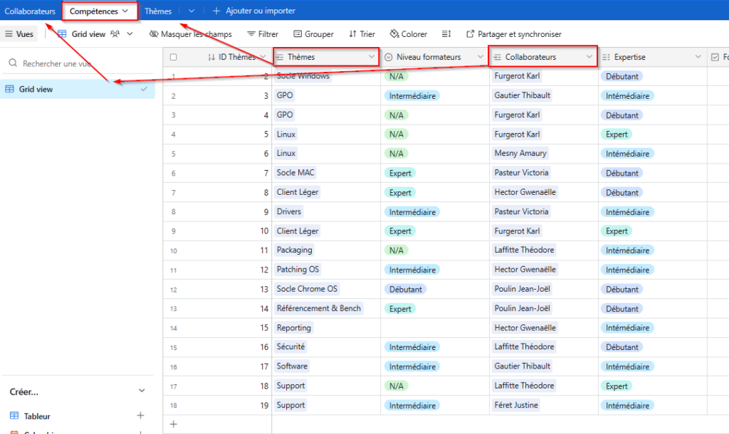Image resolution: width=729 pixels, height=434 pixels.
Task: Click the Niveau formateurs column header label
Action: tap(428, 57)
